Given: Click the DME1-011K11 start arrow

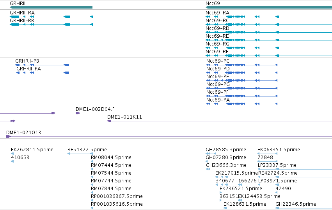Looking at the screenshot, I should 109,121.
